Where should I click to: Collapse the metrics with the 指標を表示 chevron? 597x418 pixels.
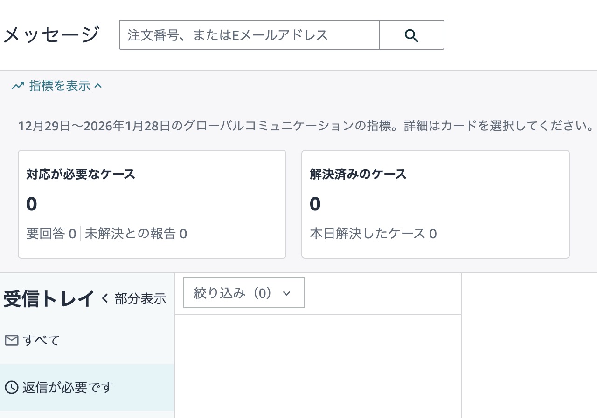[98, 85]
